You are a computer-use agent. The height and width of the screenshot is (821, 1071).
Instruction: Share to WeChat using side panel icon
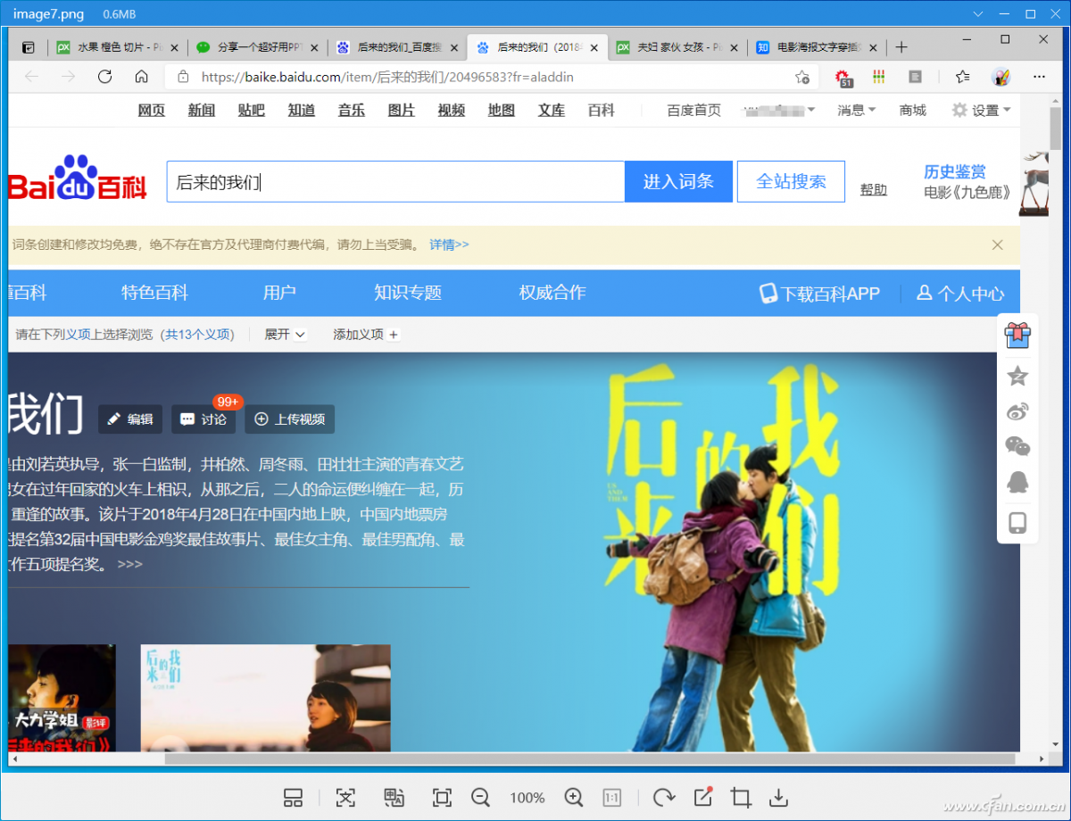point(1017,445)
